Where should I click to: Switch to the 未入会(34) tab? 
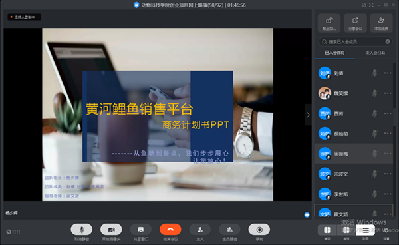[x=375, y=53]
